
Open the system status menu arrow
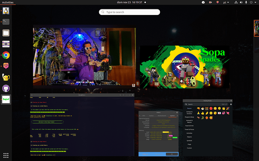click(x=255, y=2)
